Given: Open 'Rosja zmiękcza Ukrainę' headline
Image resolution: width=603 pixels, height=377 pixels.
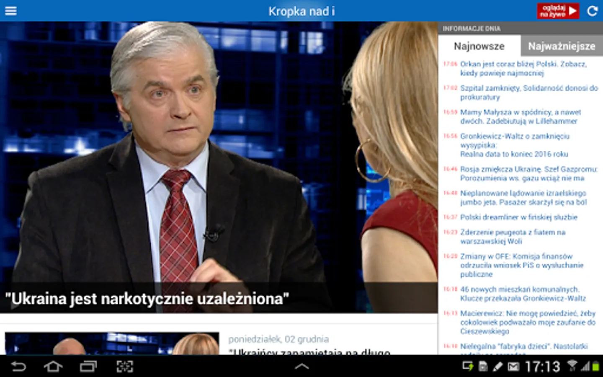Looking at the screenshot, I should (528, 174).
